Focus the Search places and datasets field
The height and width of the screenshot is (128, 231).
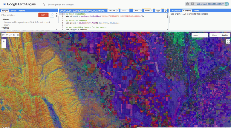(x=62, y=4)
